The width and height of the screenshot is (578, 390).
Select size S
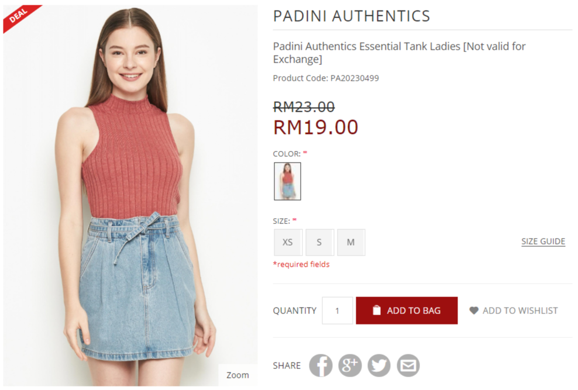click(x=319, y=242)
